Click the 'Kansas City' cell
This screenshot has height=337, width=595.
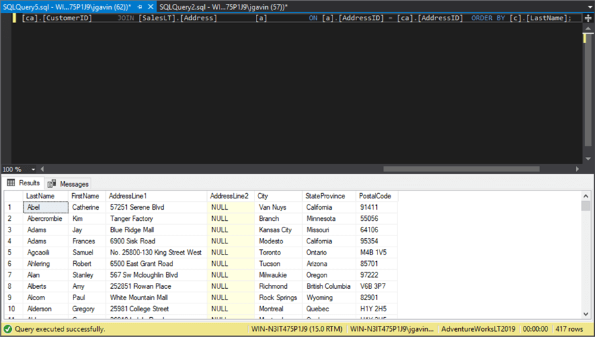point(278,230)
